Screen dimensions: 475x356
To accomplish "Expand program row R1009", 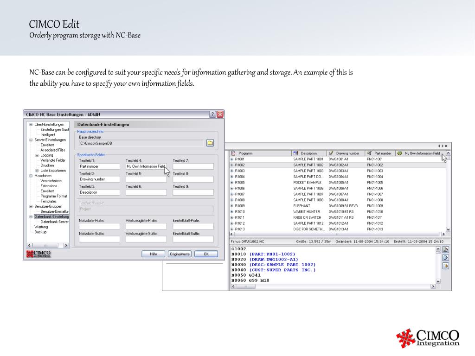I will [232, 206].
